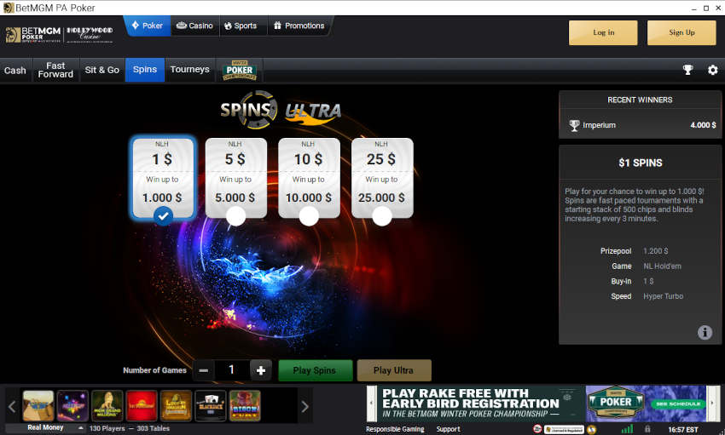This screenshot has width=725, height=435.
Task: Increase number of games with plus button
Action: pos(261,370)
